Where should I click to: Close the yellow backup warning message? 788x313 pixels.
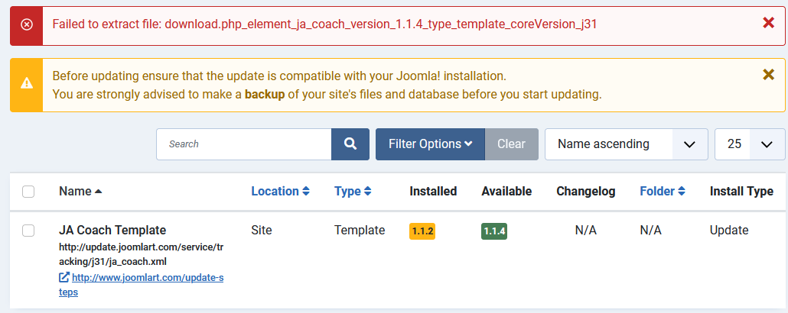769,74
